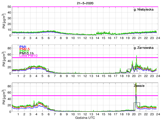Click the highest peak in g. Zarnowska chart
This screenshot has height=120, width=161.
(x=136, y=56)
